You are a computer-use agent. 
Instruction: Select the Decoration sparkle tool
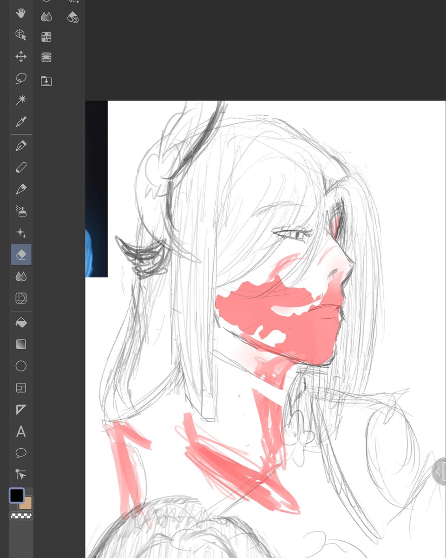pos(21,232)
